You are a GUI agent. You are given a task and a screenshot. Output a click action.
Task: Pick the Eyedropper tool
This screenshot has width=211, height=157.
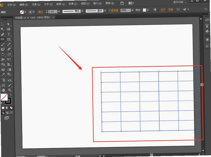point(3,75)
